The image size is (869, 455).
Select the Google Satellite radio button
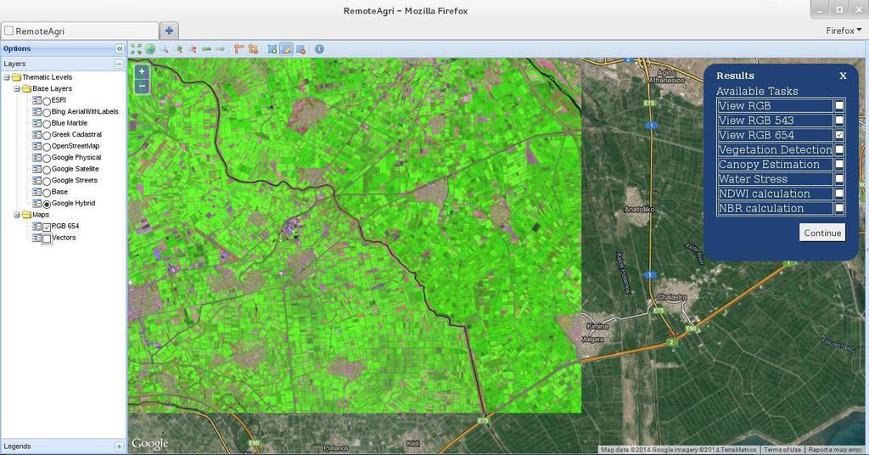(x=47, y=170)
